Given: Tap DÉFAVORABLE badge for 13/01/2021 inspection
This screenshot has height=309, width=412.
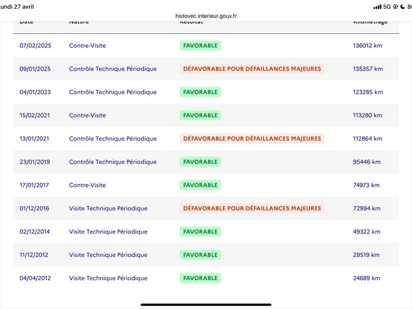Looking at the screenshot, I should [x=252, y=139].
